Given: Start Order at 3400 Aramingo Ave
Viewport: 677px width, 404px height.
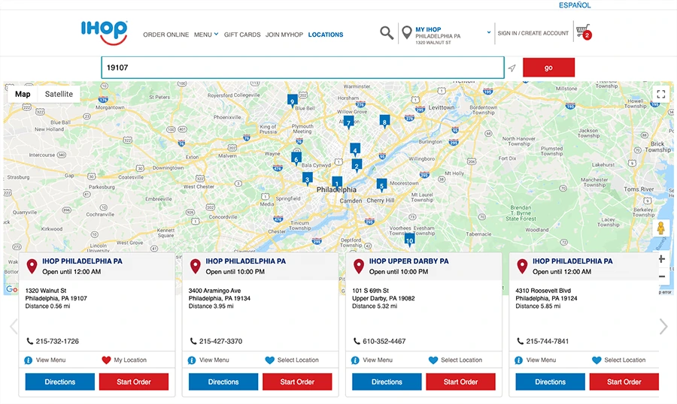Looking at the screenshot, I should [x=297, y=382].
